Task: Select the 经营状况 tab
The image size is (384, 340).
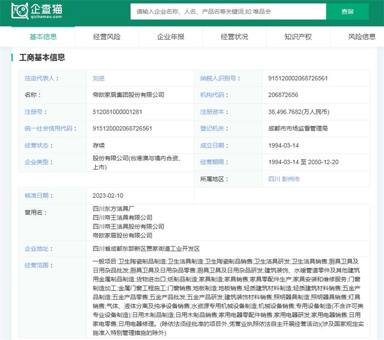Action: [x=234, y=36]
